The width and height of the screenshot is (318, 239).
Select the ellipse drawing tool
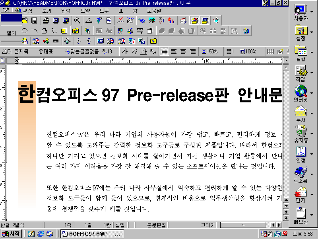point(25,31)
